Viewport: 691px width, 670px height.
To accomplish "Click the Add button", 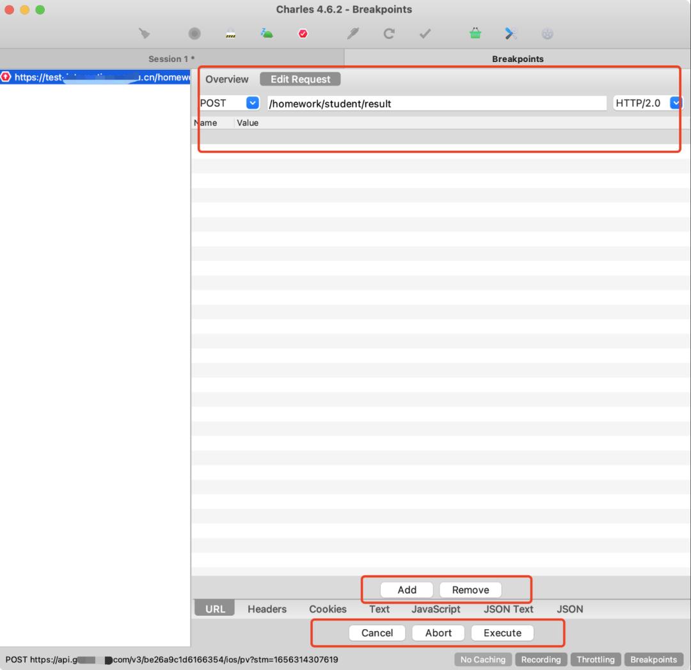I will tap(407, 590).
